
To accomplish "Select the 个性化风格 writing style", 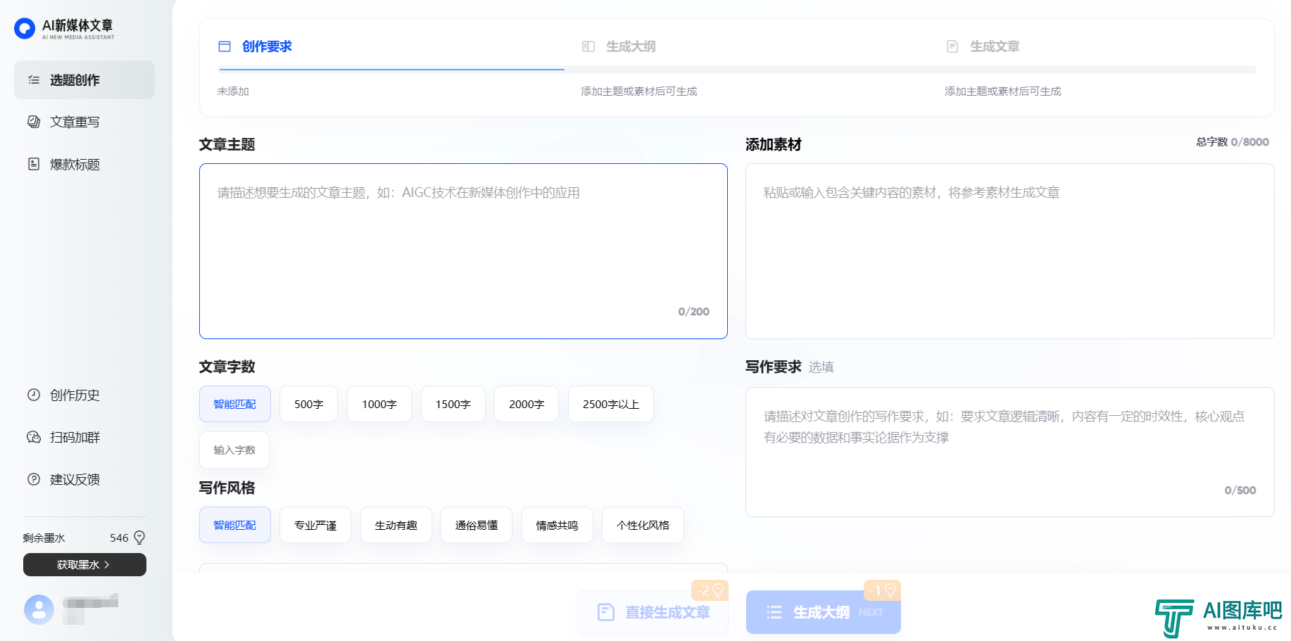I will point(643,525).
